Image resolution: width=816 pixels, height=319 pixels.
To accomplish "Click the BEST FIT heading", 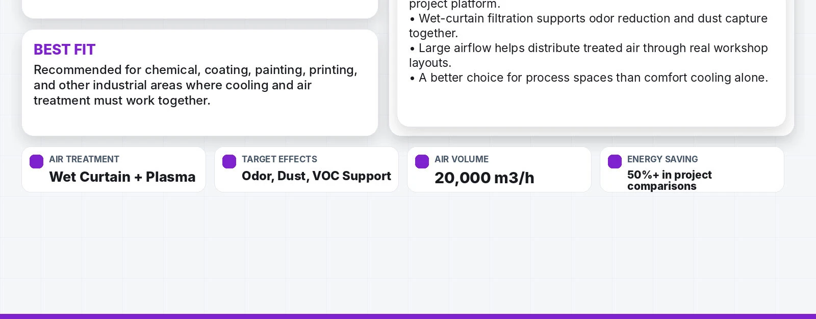I will tap(64, 50).
